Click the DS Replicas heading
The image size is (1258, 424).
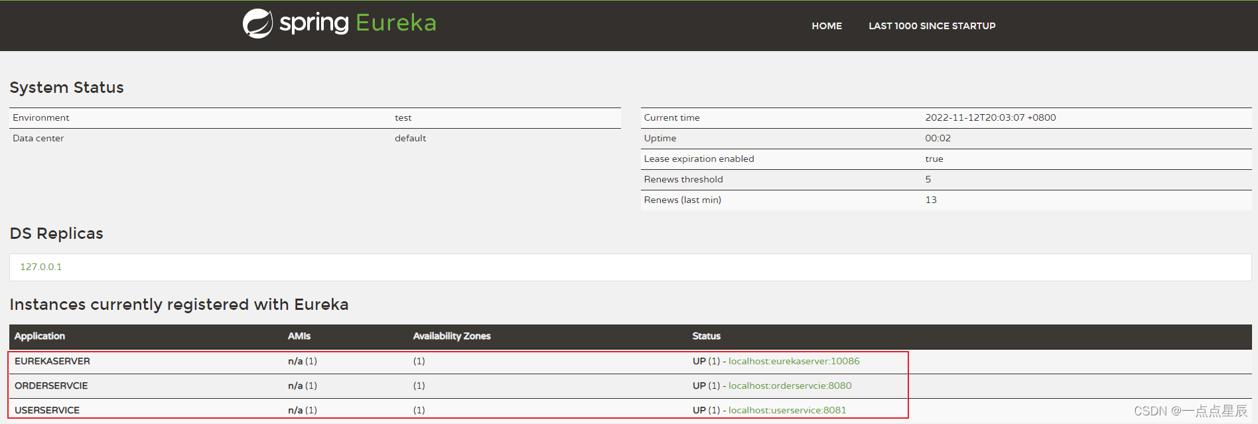tap(56, 234)
